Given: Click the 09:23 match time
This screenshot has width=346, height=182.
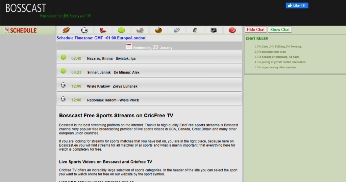Looking at the screenshot, I should pos(76,72).
